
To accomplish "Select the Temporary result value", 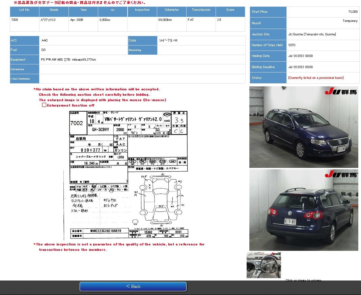I will (x=350, y=21).
